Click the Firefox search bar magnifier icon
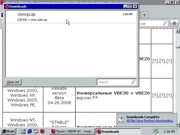 165,23
